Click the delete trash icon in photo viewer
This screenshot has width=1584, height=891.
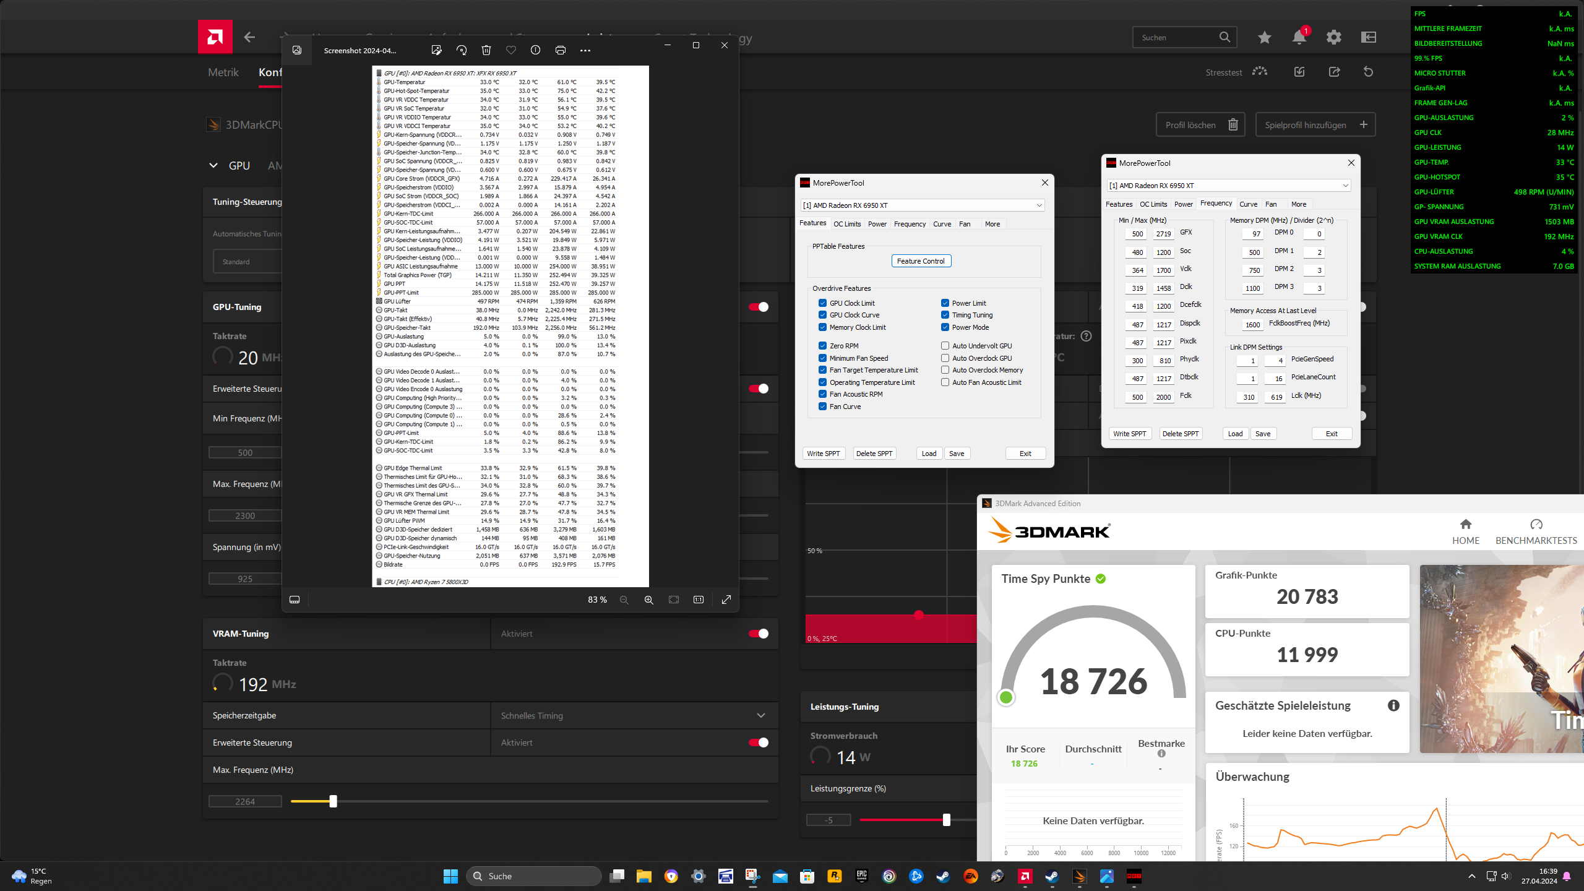tap(486, 50)
